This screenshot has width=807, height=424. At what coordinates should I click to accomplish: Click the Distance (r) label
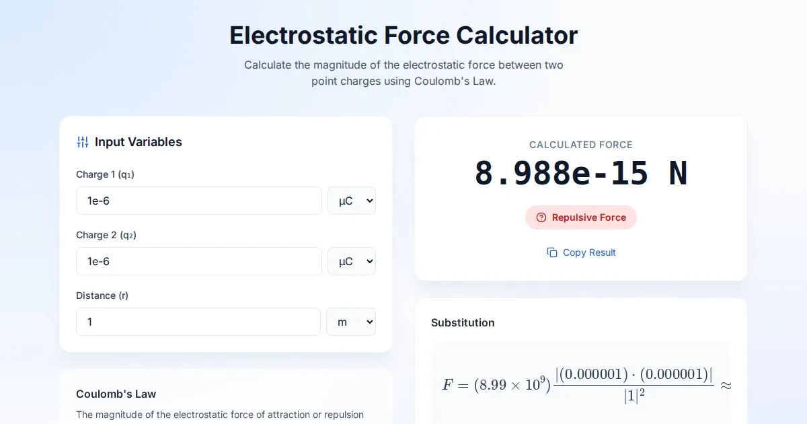102,295
